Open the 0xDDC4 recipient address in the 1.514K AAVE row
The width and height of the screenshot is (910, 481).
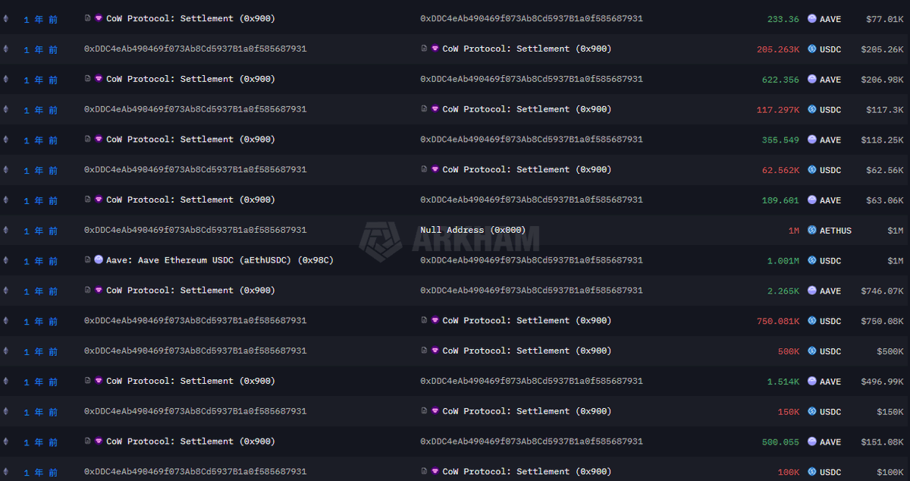click(x=532, y=381)
